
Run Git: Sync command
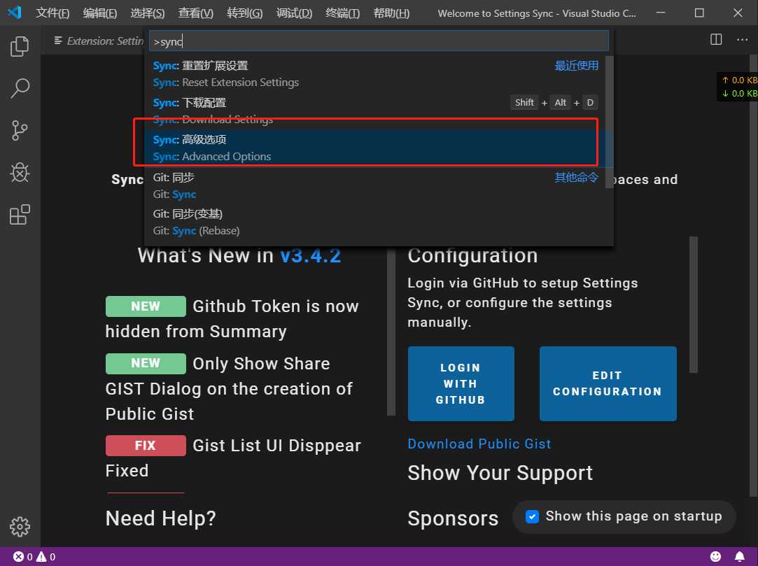(375, 185)
